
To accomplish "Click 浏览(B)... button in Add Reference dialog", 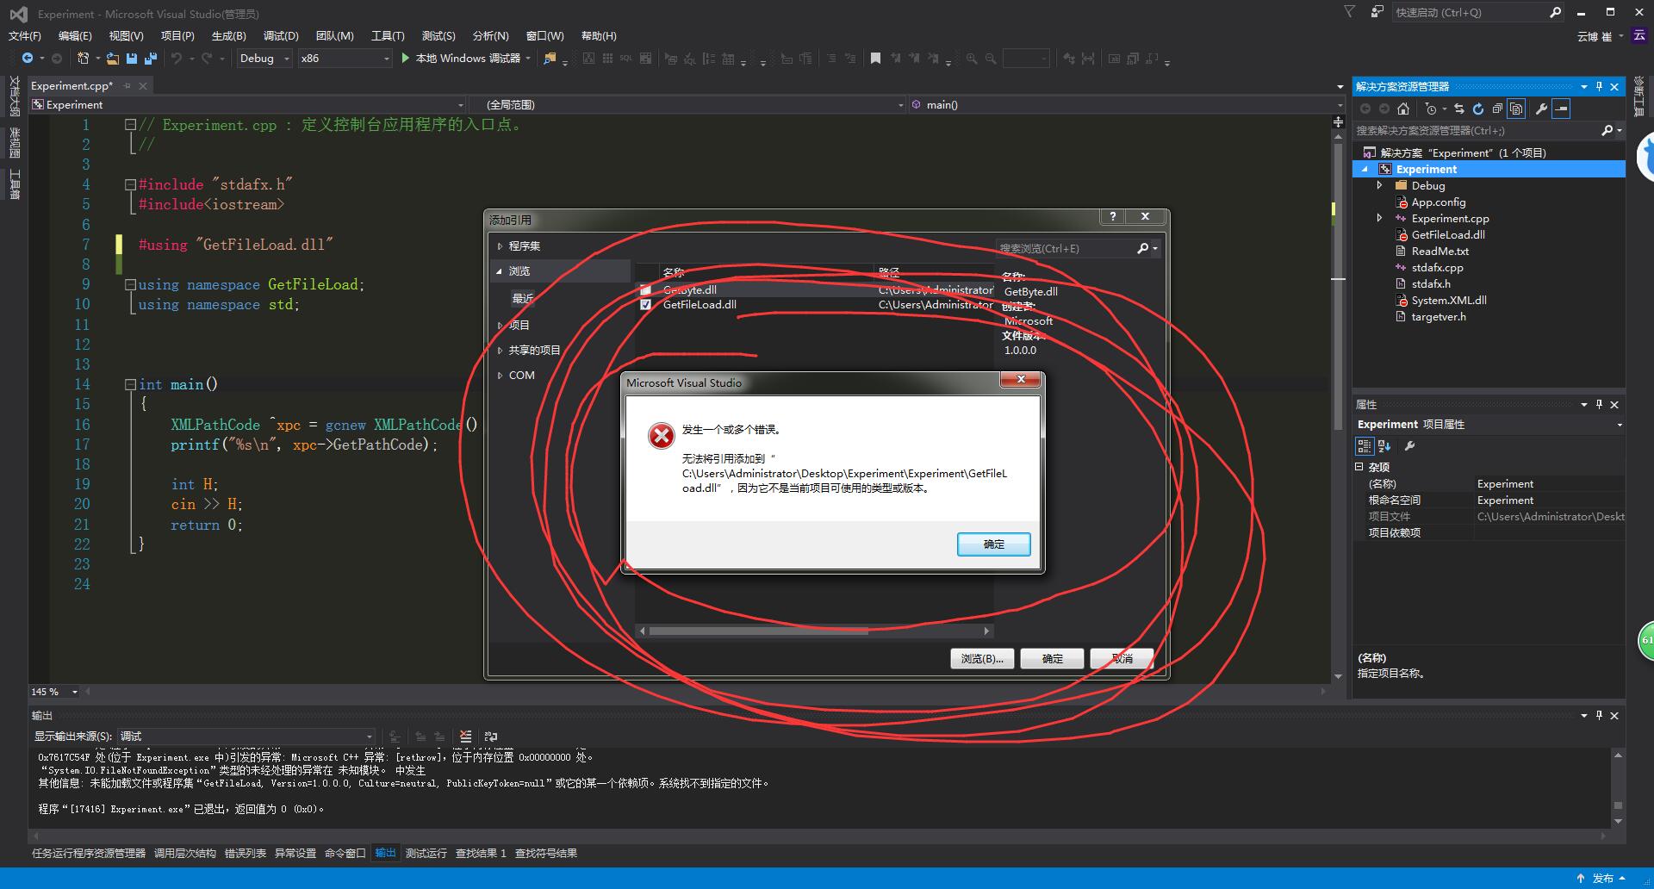I will (x=982, y=658).
